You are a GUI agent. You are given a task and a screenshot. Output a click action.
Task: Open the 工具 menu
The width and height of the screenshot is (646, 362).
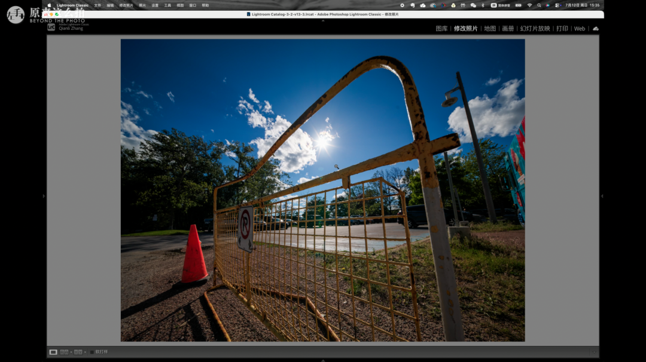pos(167,5)
